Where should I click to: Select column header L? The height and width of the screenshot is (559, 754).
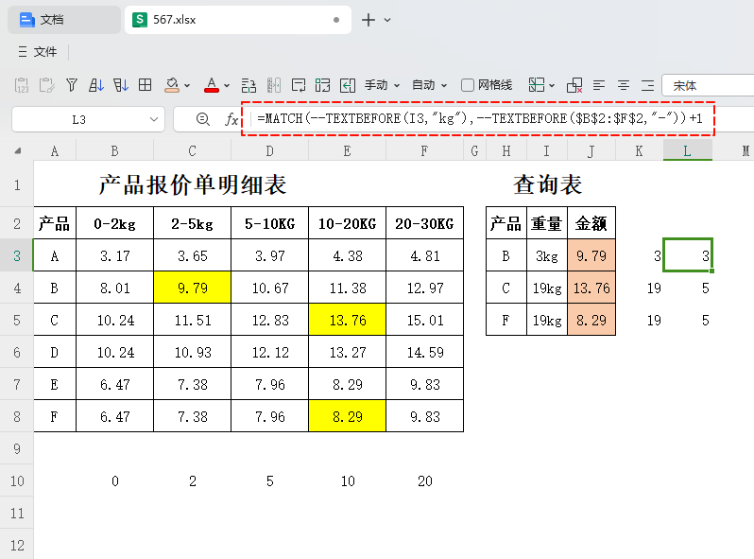tap(687, 150)
